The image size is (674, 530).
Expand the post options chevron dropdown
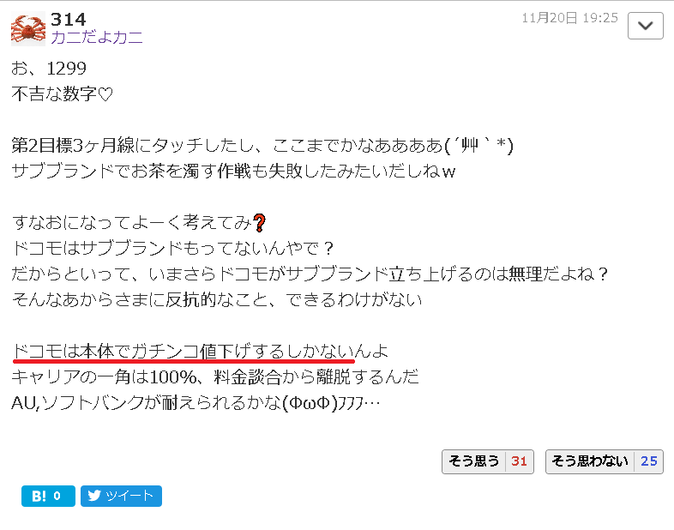645,27
